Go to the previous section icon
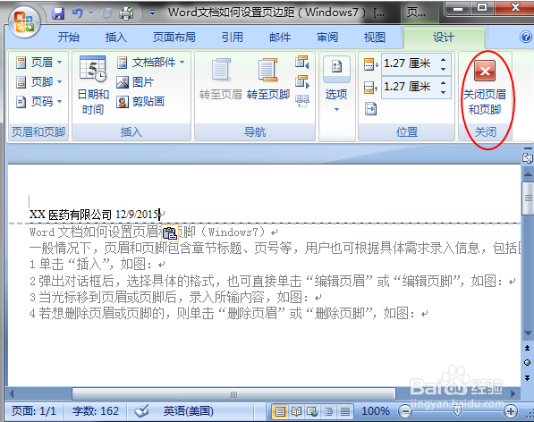The width and height of the screenshot is (534, 422). point(302,63)
